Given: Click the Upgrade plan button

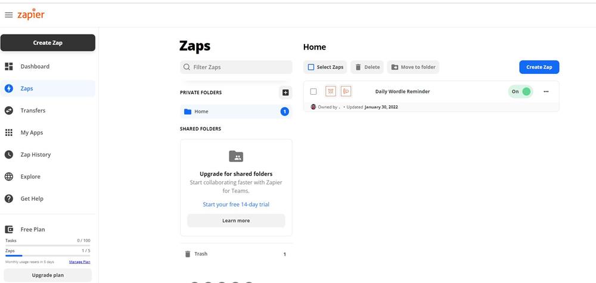Looking at the screenshot, I should tap(48, 275).
